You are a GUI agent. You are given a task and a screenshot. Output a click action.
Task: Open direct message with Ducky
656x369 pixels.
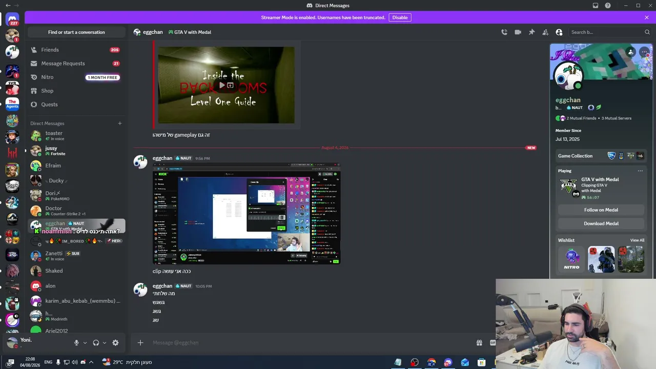(x=76, y=180)
